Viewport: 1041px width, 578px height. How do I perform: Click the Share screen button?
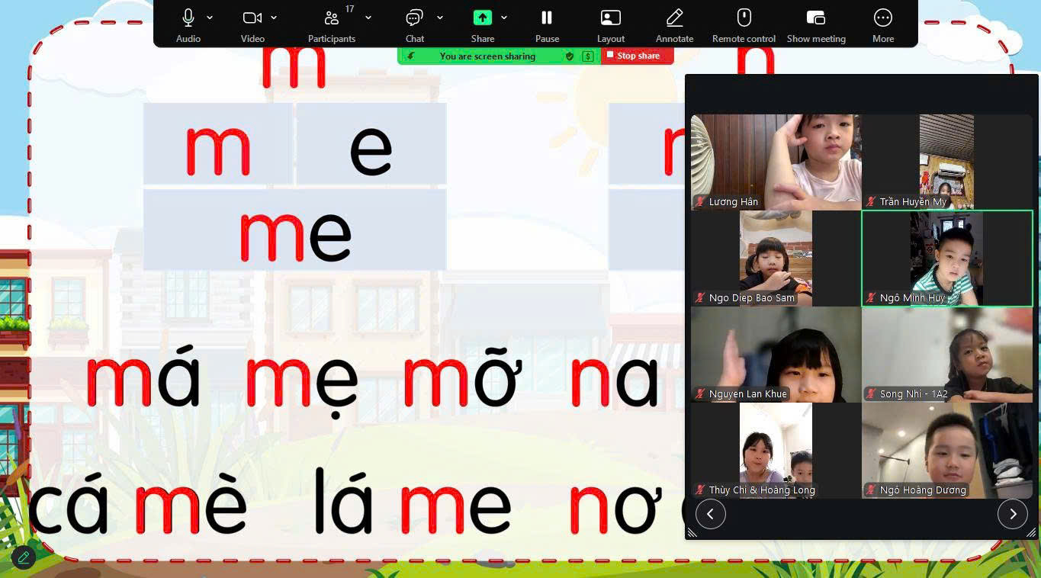click(x=482, y=17)
